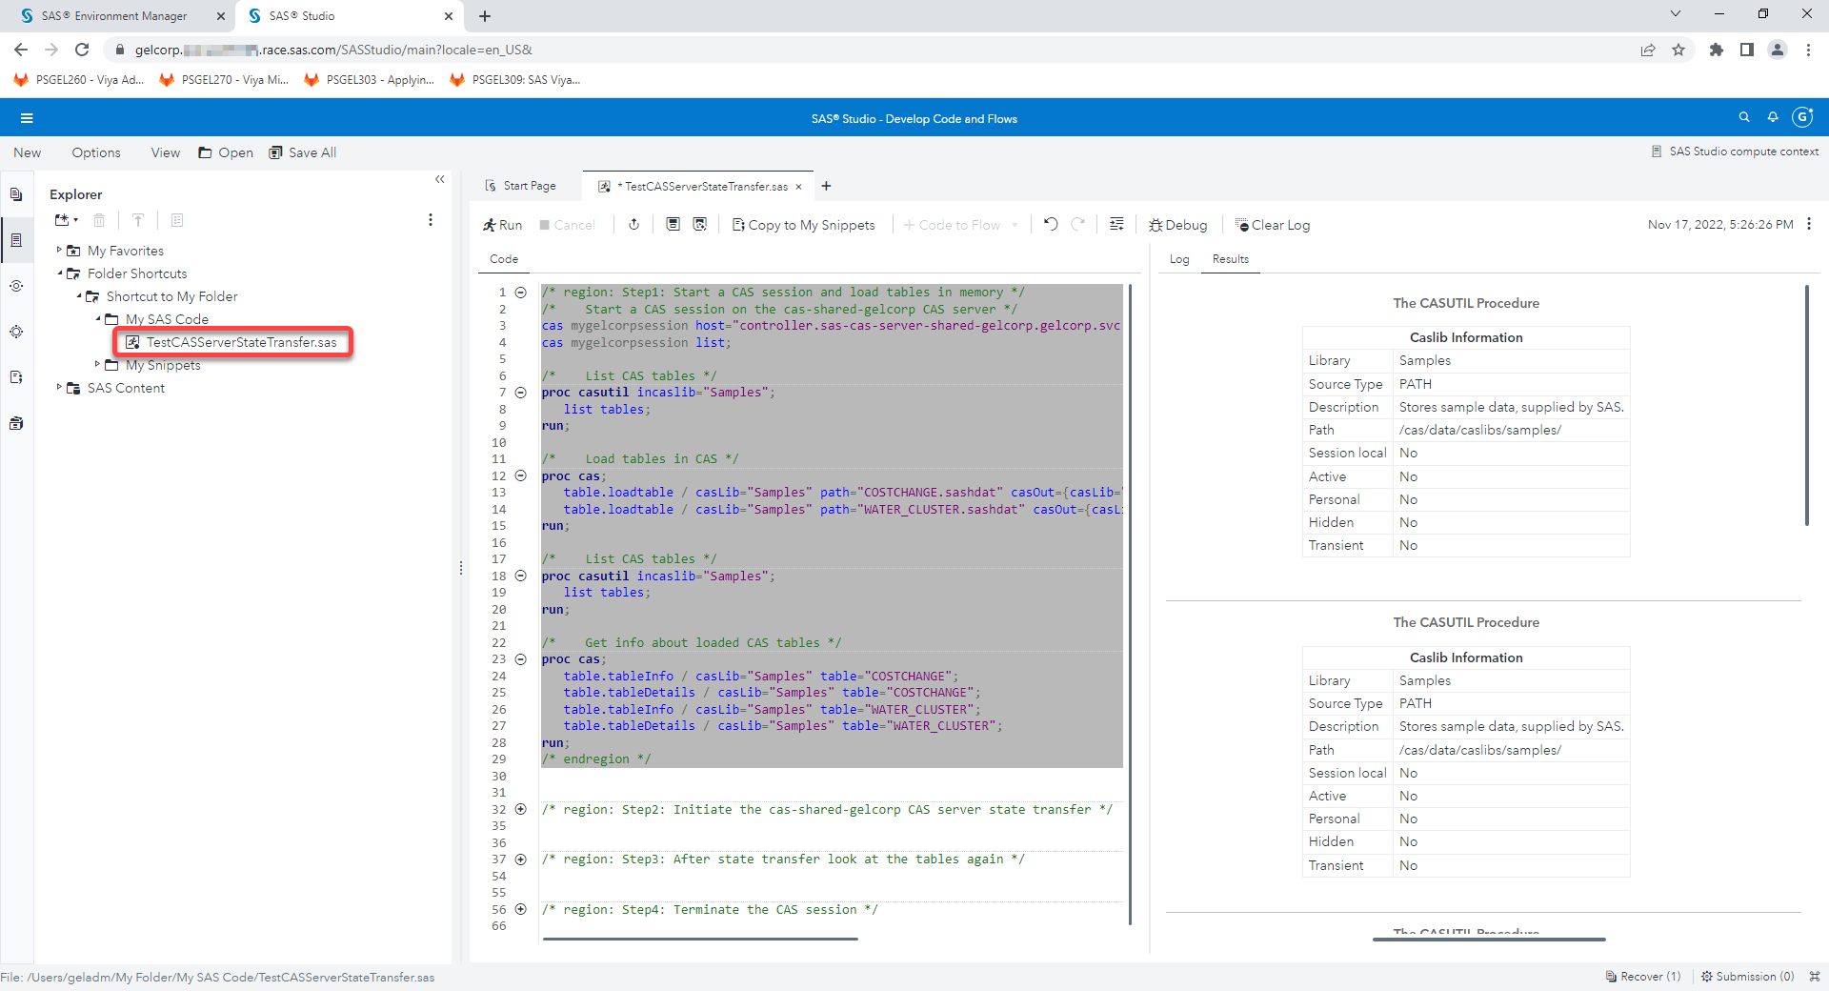Expand the Step4 region at line 56

tap(521, 909)
